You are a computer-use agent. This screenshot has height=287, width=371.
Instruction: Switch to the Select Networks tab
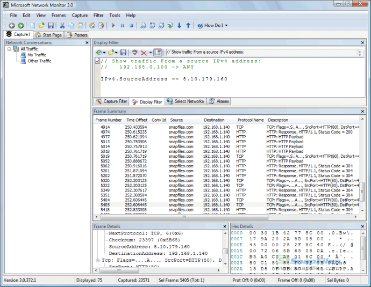click(185, 101)
